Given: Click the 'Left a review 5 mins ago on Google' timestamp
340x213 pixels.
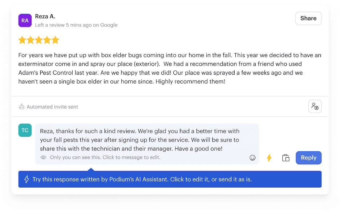Looking at the screenshot, I should pos(76,25).
